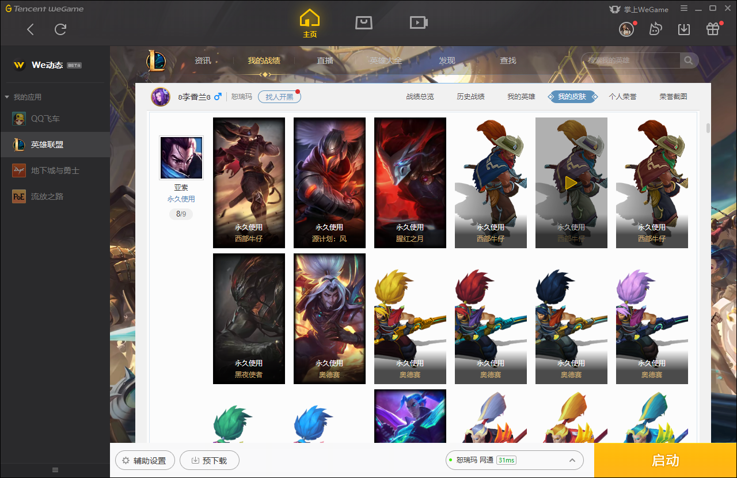Click the 找人开黑 button
737x478 pixels.
(279, 97)
